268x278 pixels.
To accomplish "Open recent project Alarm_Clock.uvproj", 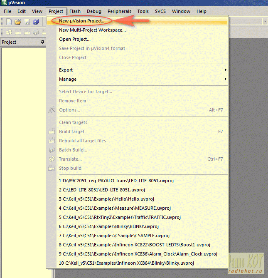I will pyautogui.click(x=137, y=254).
